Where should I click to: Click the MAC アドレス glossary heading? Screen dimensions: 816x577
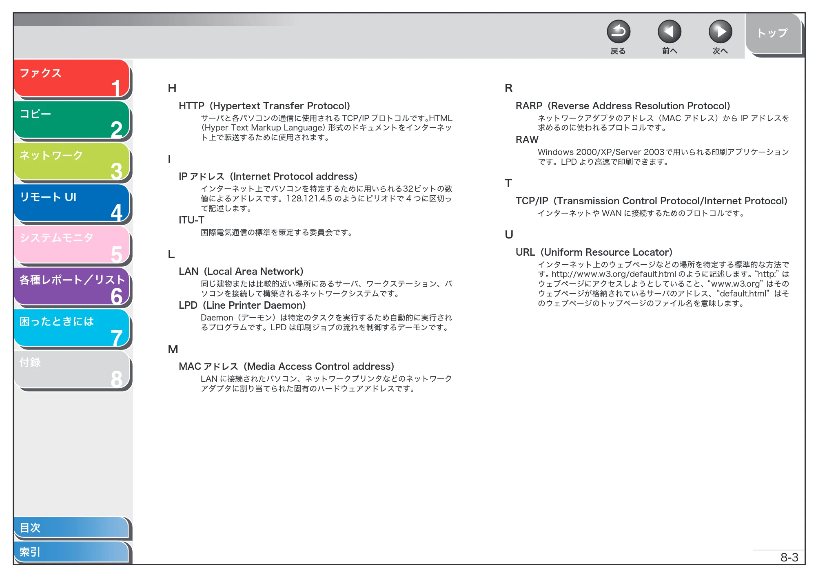[286, 366]
